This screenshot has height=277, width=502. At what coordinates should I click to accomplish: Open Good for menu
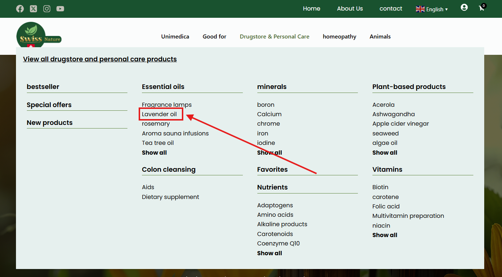(x=215, y=36)
